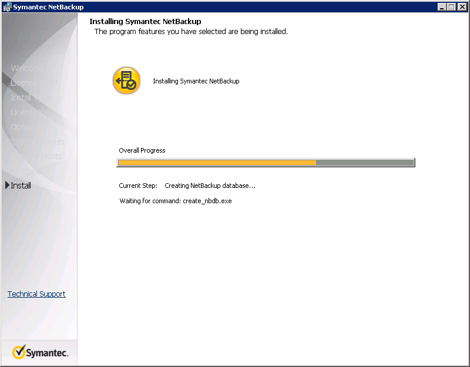This screenshot has height=367, width=470.
Task: Click the "Installing Symantec NetBackup" label beside the yellow icon
Action: click(196, 81)
